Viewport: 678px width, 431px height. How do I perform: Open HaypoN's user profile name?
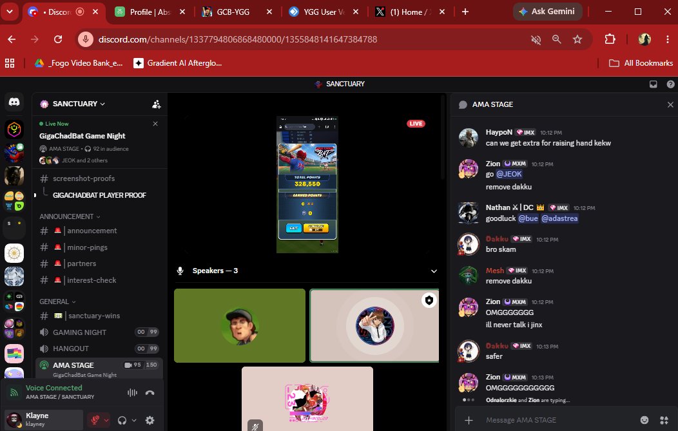click(499, 132)
